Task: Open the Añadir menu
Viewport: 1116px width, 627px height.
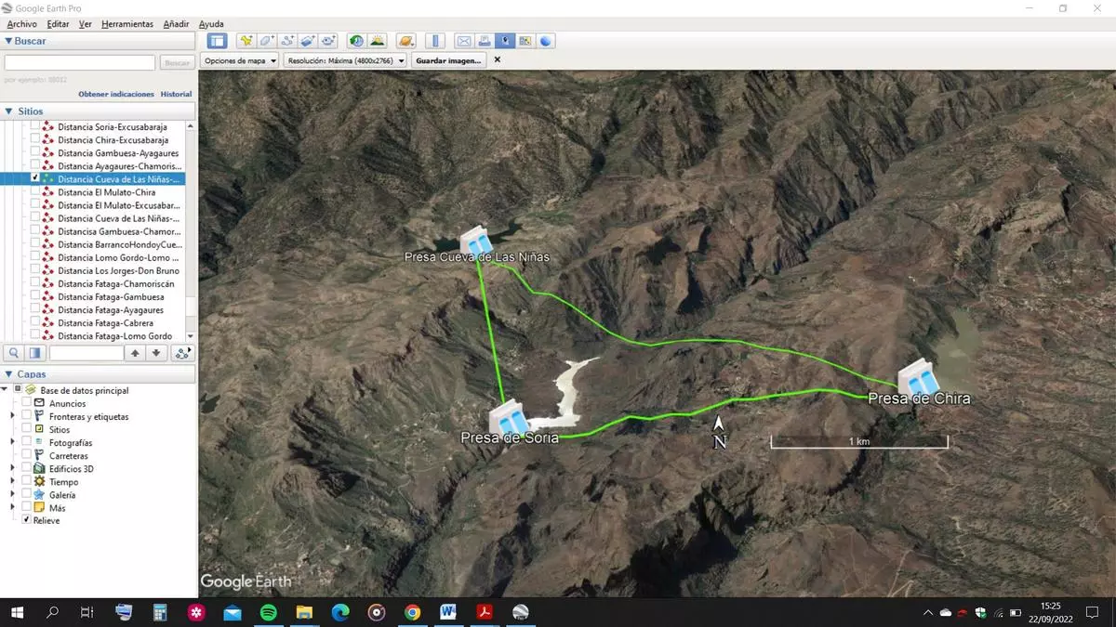Action: (x=175, y=24)
